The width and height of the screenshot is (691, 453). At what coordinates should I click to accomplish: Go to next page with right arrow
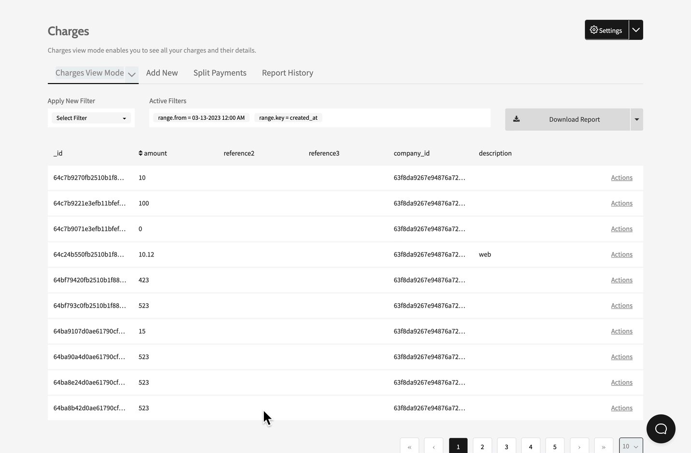coord(579,447)
